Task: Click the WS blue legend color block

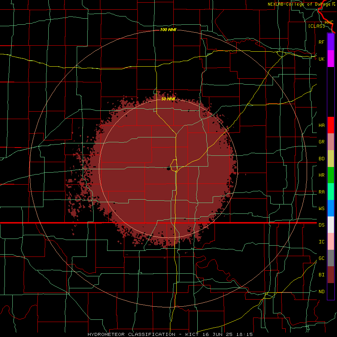Action: click(x=331, y=208)
